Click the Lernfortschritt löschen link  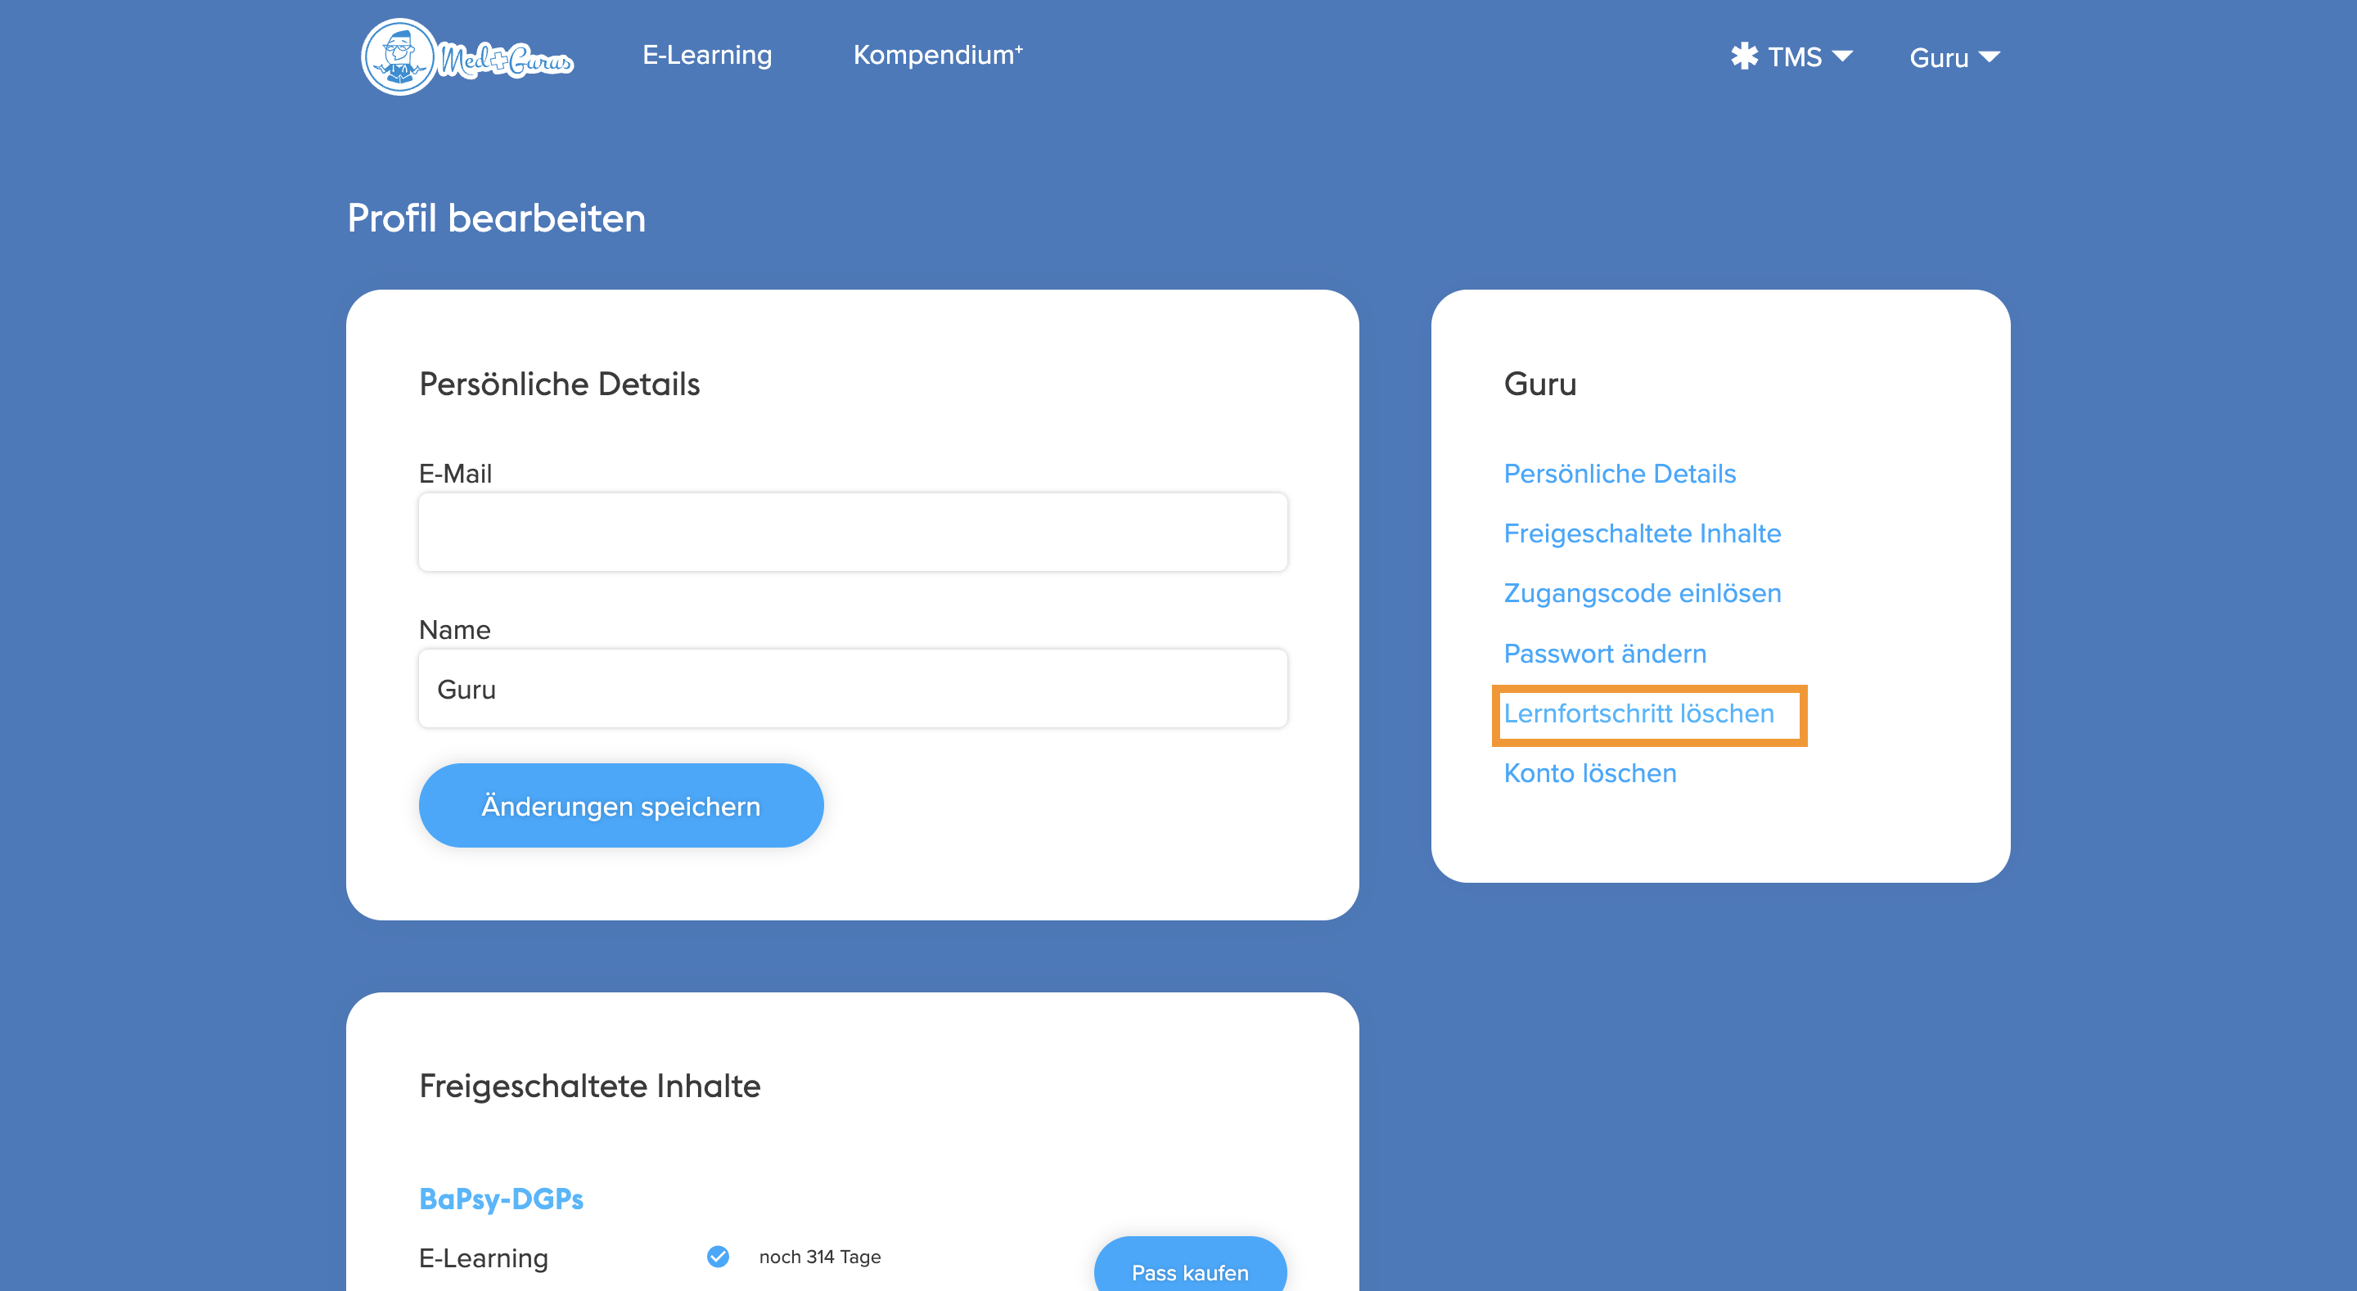coord(1638,713)
